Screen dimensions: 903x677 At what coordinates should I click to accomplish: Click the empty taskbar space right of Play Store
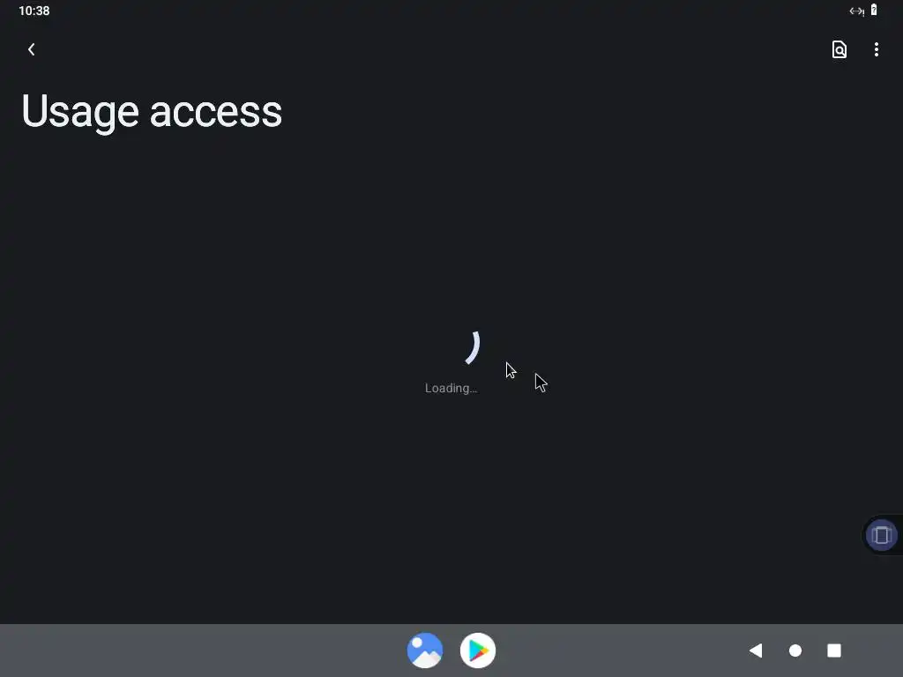(619, 651)
